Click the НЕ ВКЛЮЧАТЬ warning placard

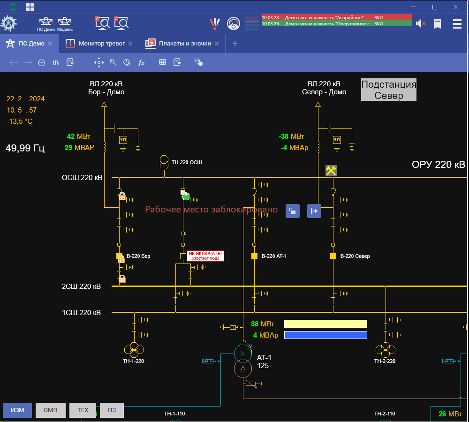(x=205, y=256)
